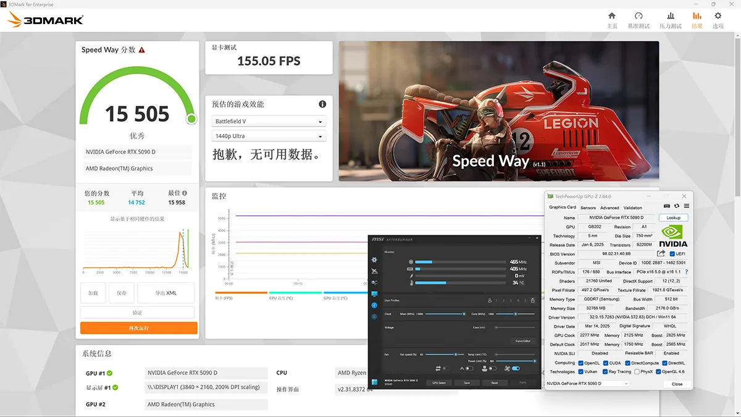
Task: Open the 结果 results icon in 3DMark
Action: click(x=697, y=15)
